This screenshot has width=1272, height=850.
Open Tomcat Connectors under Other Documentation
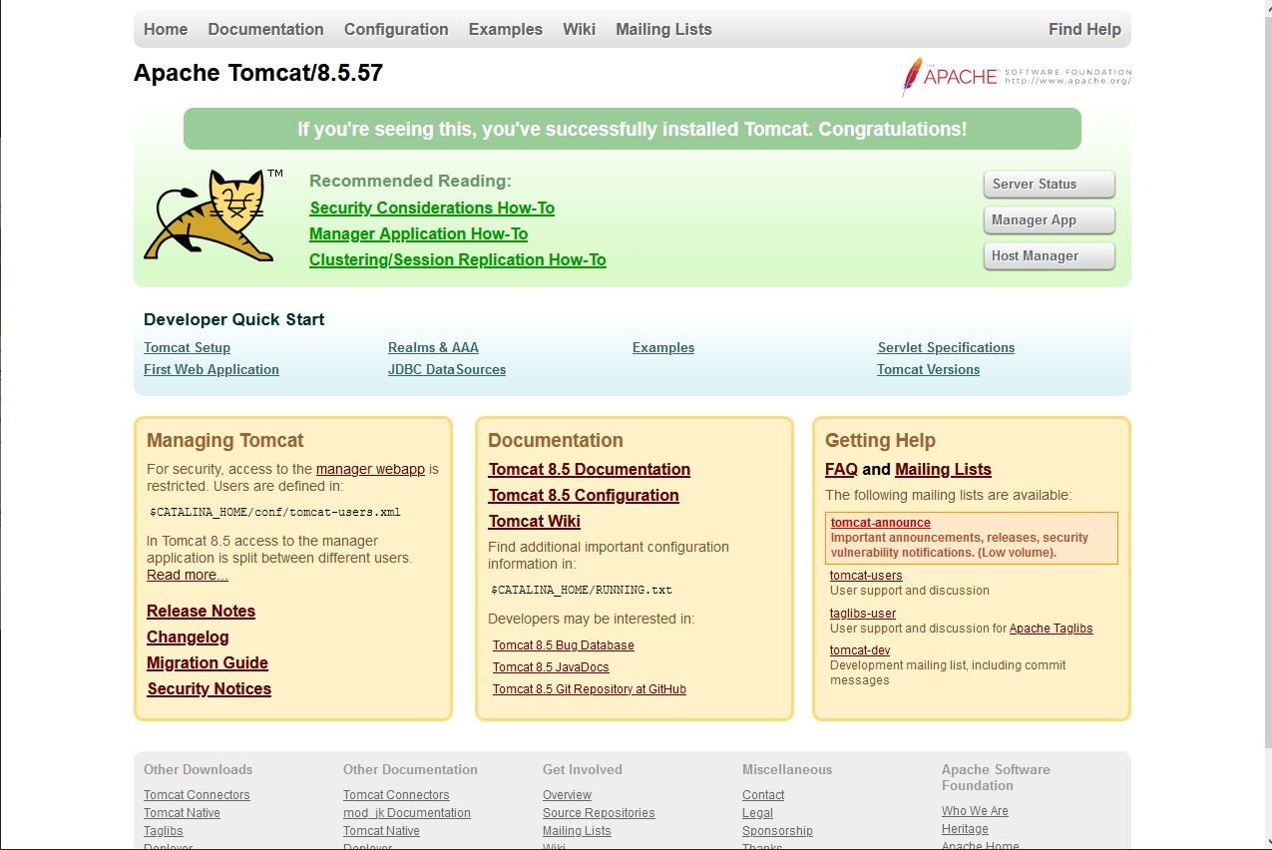tap(396, 795)
